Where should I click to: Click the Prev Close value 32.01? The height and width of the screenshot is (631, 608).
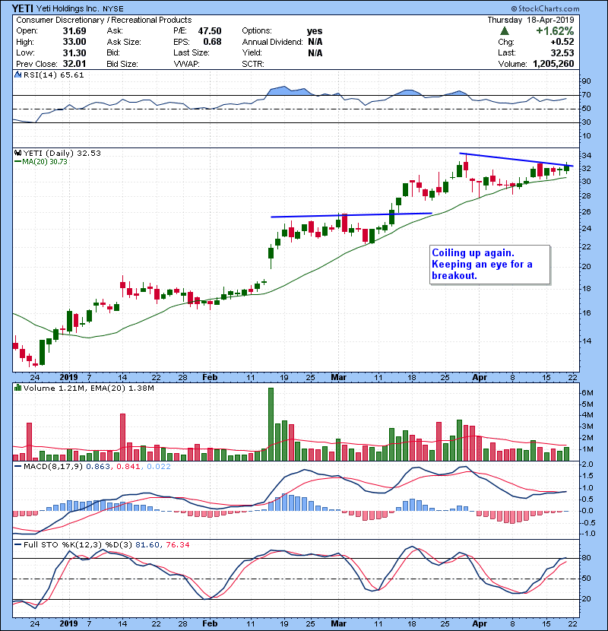(x=74, y=64)
